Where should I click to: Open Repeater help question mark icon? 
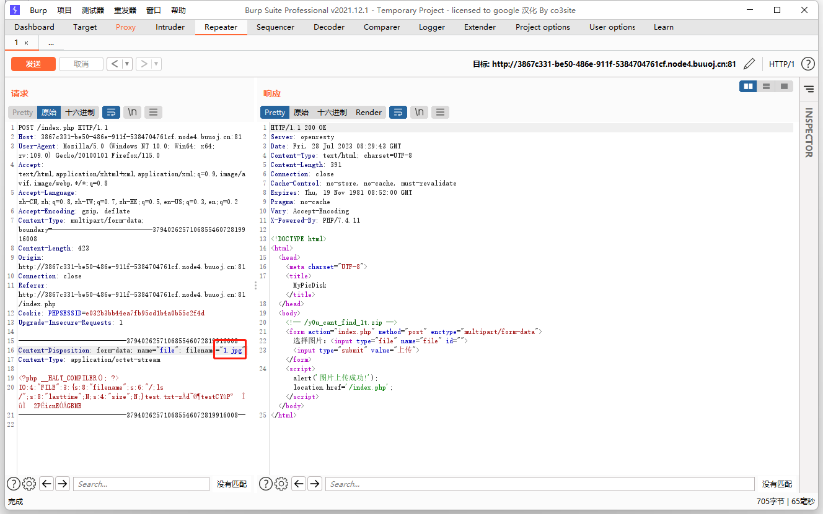808,64
